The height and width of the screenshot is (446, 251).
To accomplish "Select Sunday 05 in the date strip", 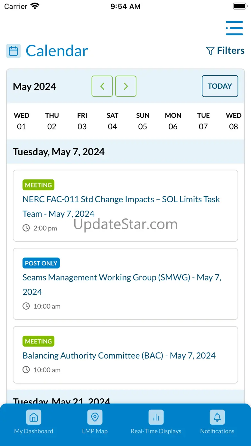I will pos(143,121).
